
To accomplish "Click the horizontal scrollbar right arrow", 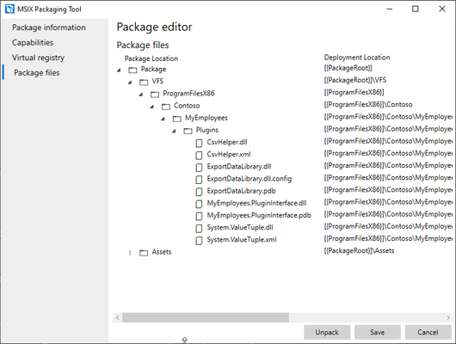I will 448,317.
